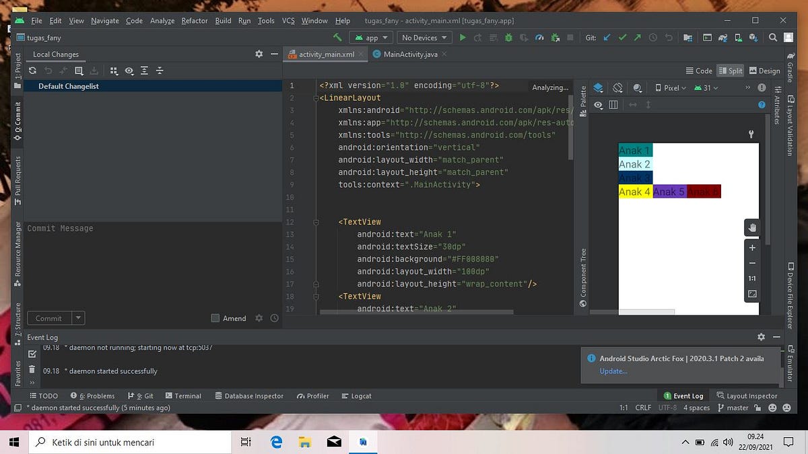This screenshot has width=808, height=454.
Task: Toggle the Terminal tool window
Action: tap(183, 395)
